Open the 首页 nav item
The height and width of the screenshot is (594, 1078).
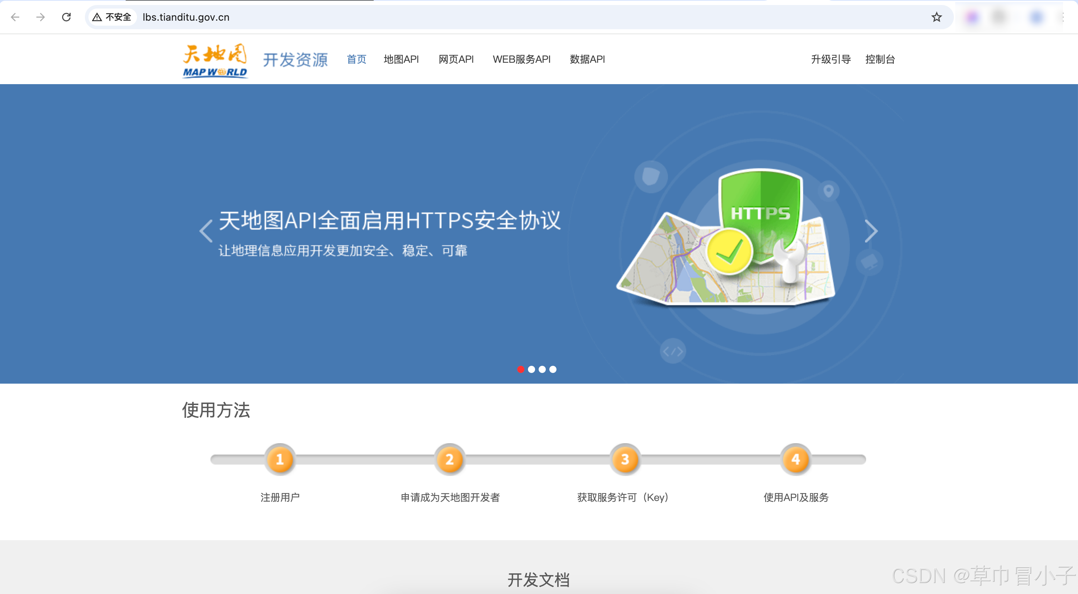tap(357, 60)
